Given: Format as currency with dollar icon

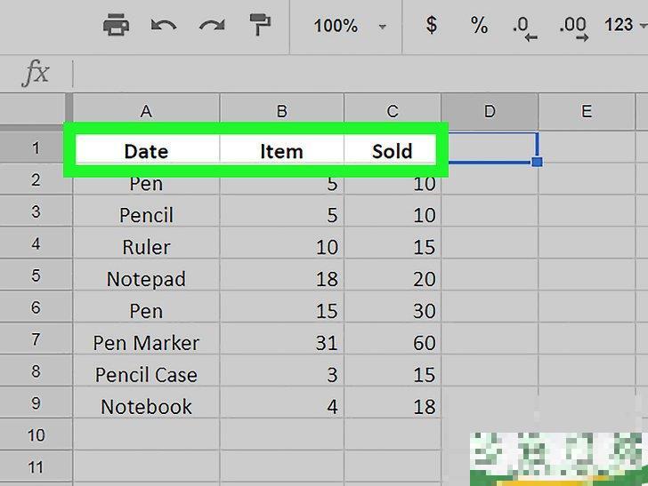Looking at the screenshot, I should tap(432, 25).
